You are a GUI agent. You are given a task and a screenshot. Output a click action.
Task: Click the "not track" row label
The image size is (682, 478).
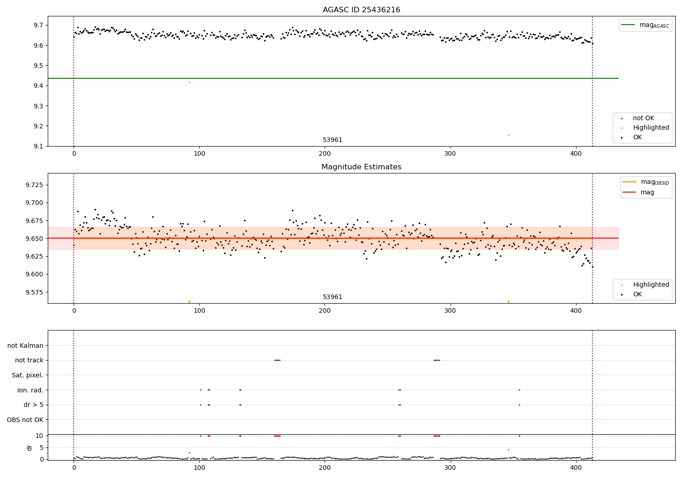pyautogui.click(x=29, y=360)
